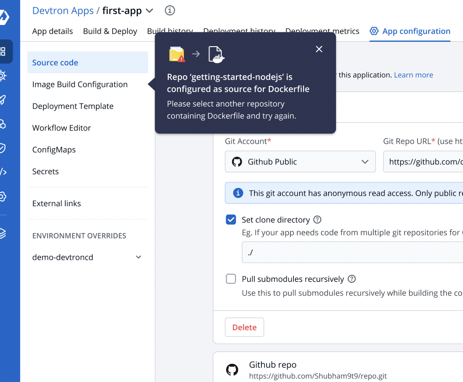The image size is (463, 382).
Task: Click the Devtron logo icon
Action: pyautogui.click(x=3, y=17)
